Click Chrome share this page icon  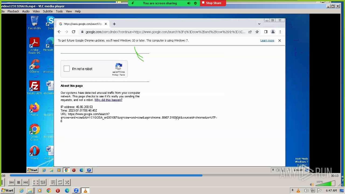250,32
